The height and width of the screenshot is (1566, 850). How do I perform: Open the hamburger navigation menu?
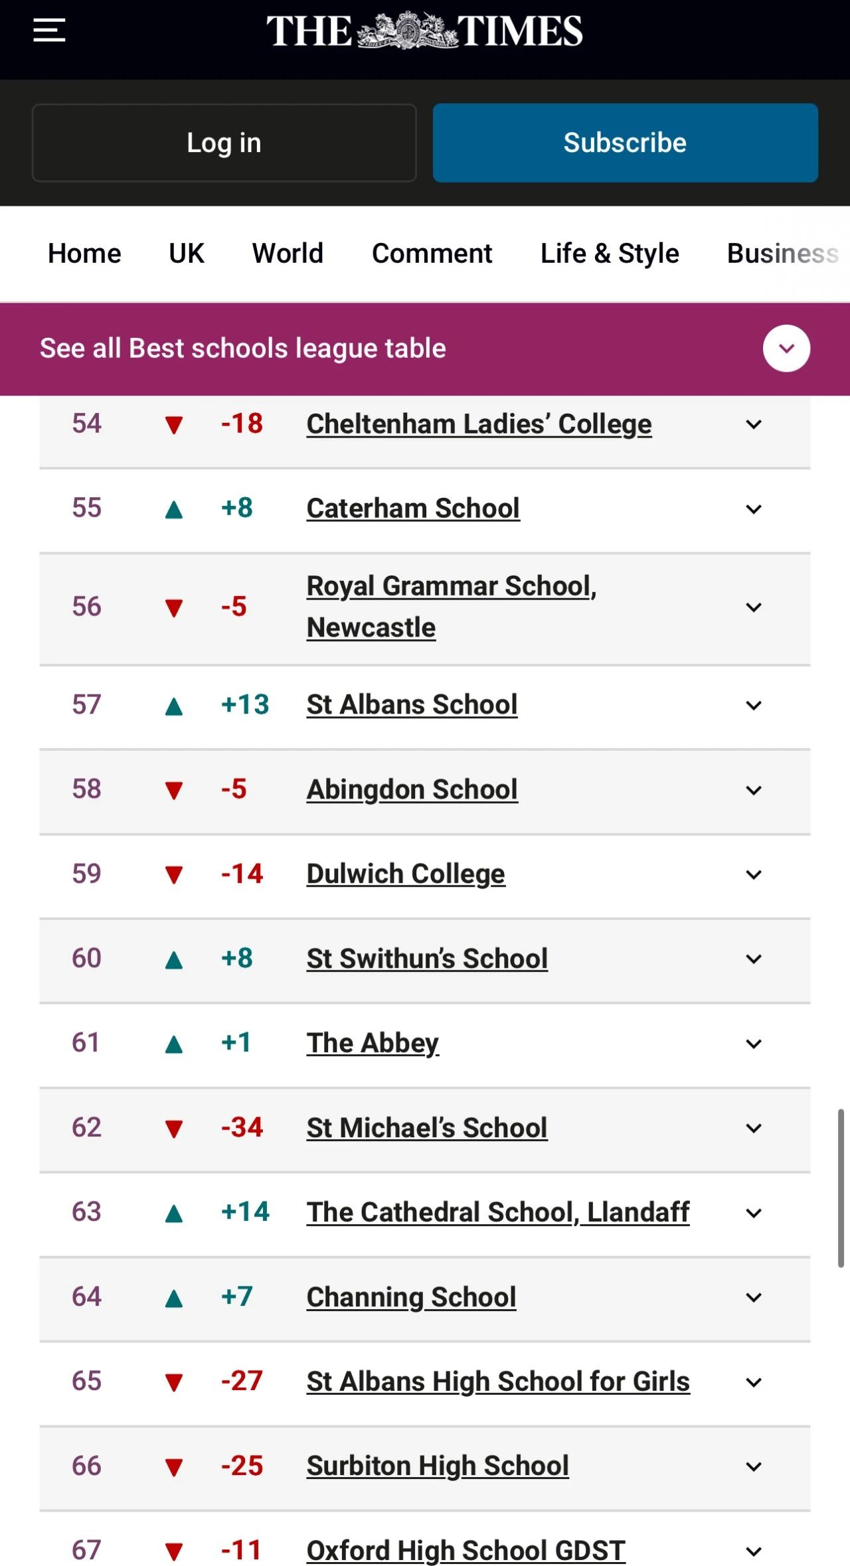49,31
